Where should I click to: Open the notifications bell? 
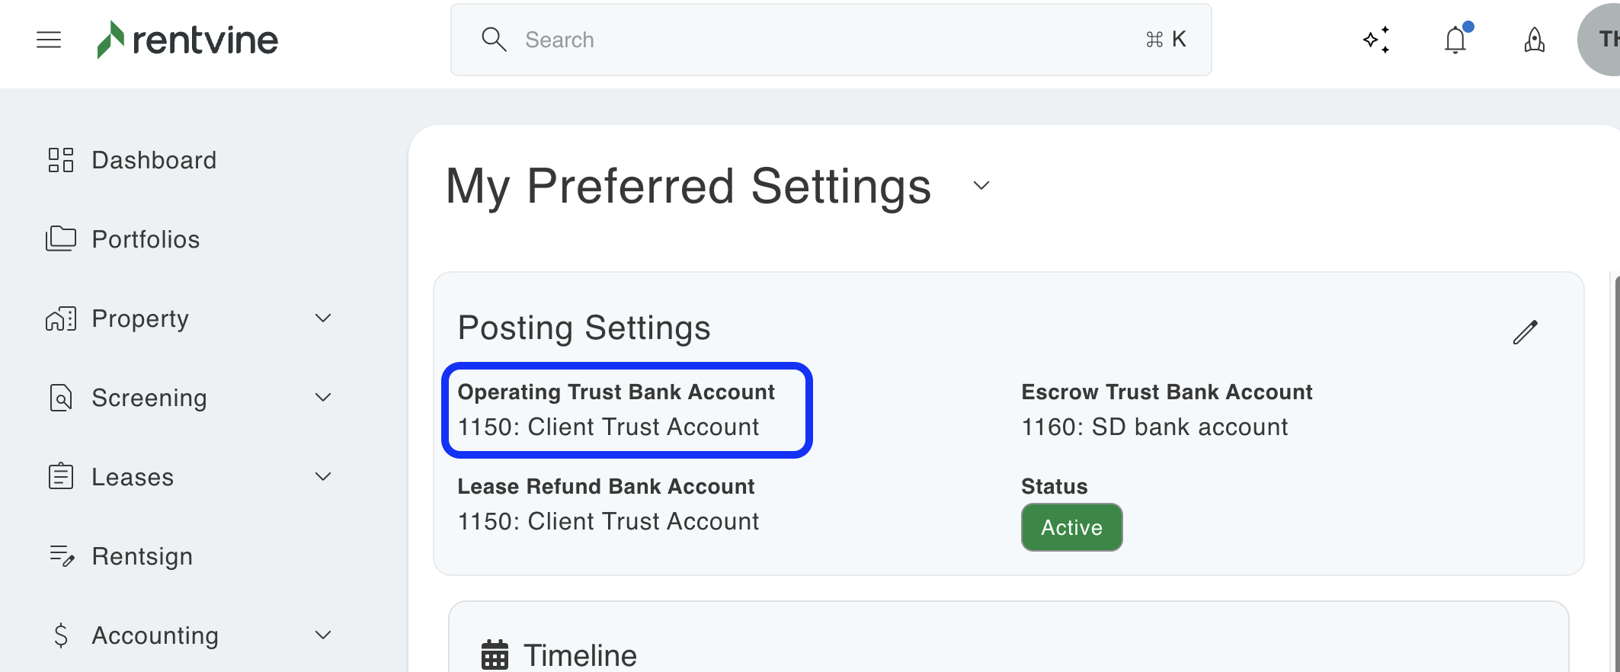pyautogui.click(x=1455, y=40)
